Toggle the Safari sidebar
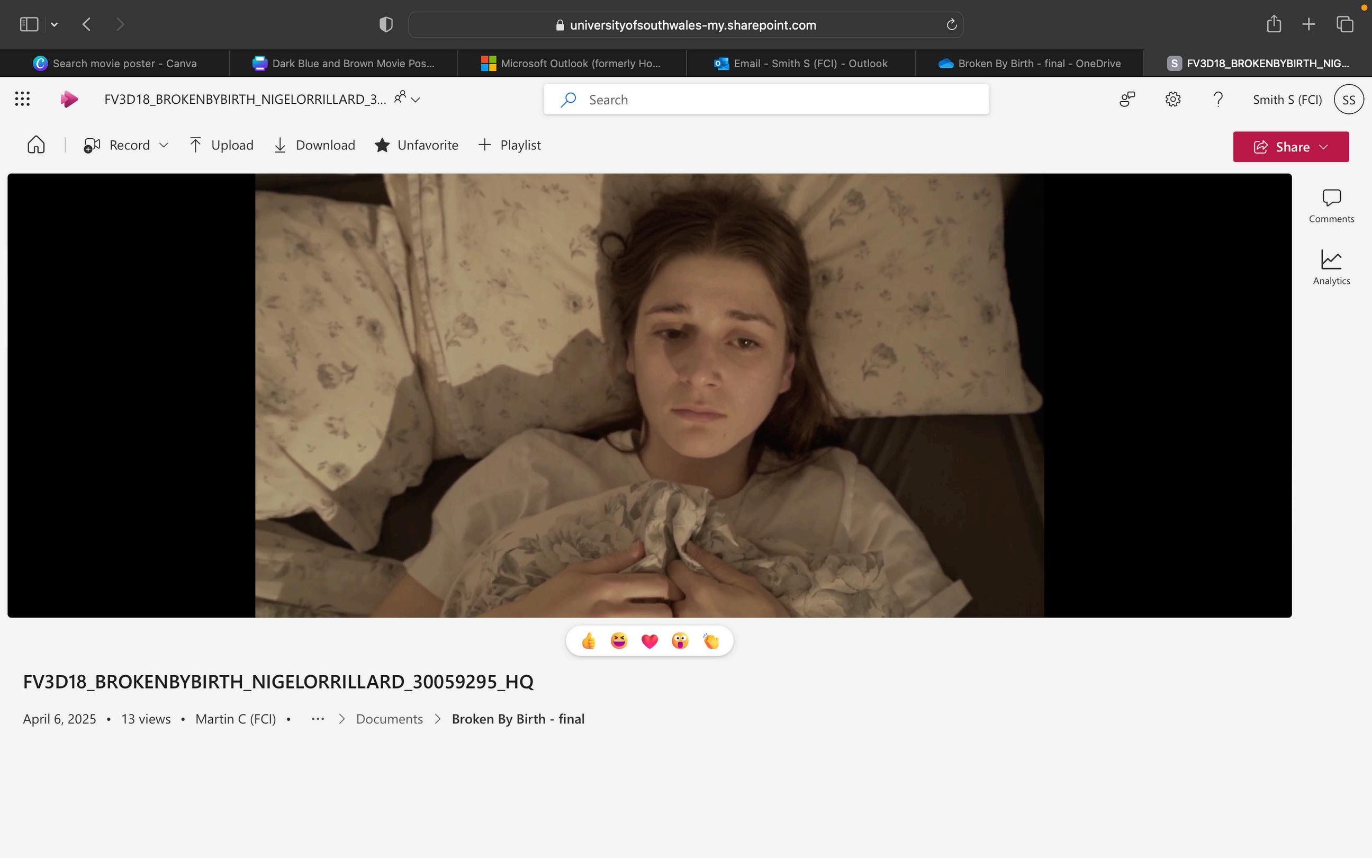1372x858 pixels. coord(29,24)
